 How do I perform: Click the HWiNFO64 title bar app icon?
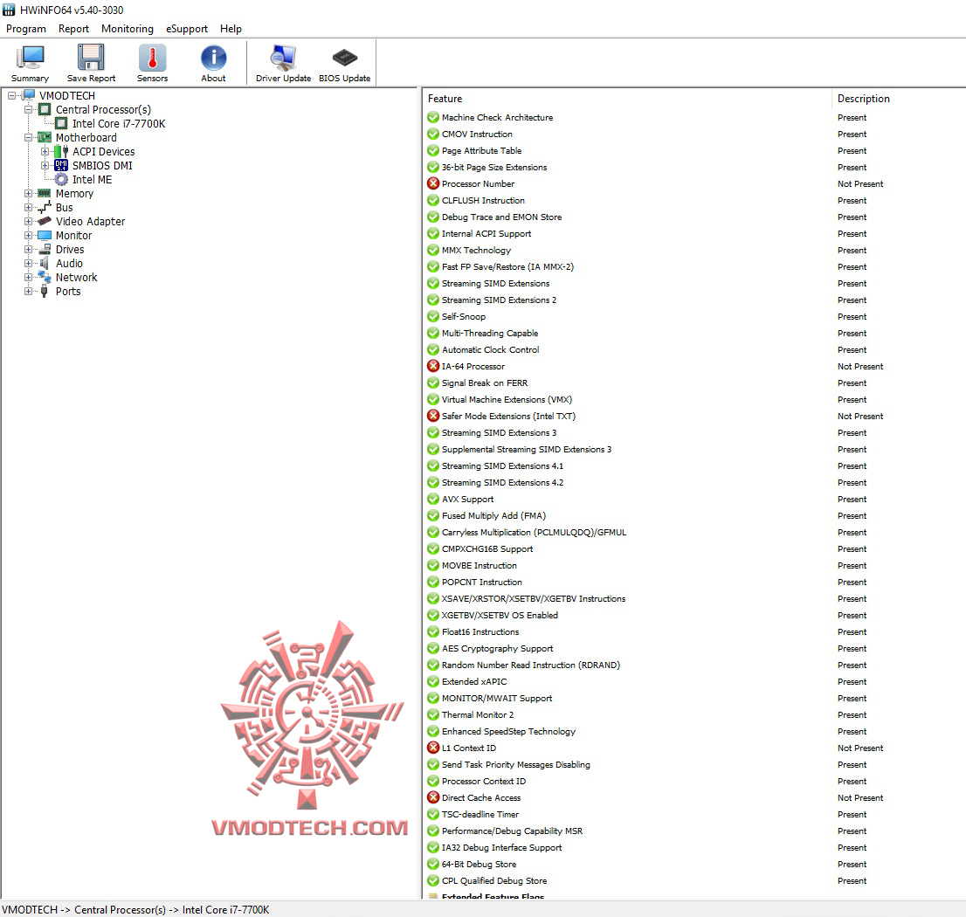point(9,10)
